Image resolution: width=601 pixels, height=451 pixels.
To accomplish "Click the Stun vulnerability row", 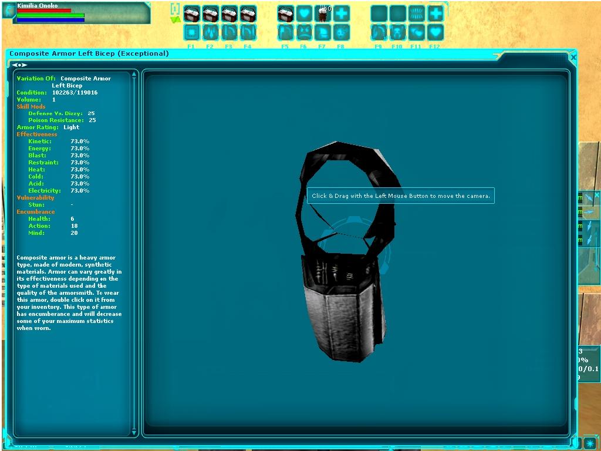I will [51, 204].
